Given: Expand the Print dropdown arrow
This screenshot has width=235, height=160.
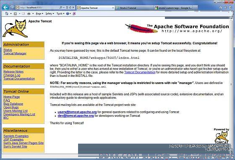Looking at the screenshot, I should 33,13.
